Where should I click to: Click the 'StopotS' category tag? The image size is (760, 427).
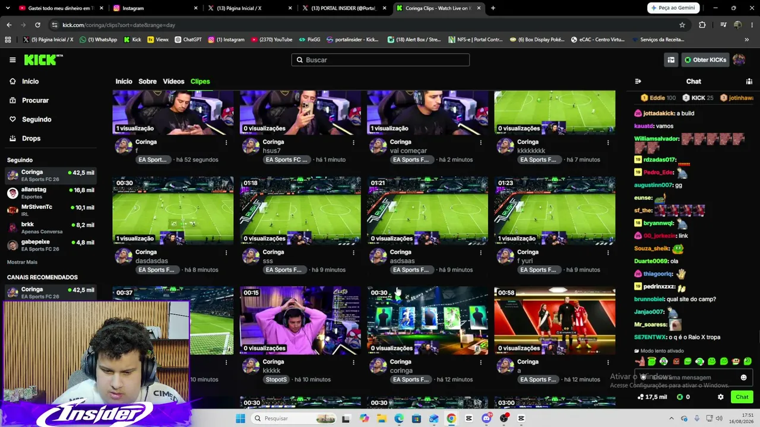click(x=276, y=380)
